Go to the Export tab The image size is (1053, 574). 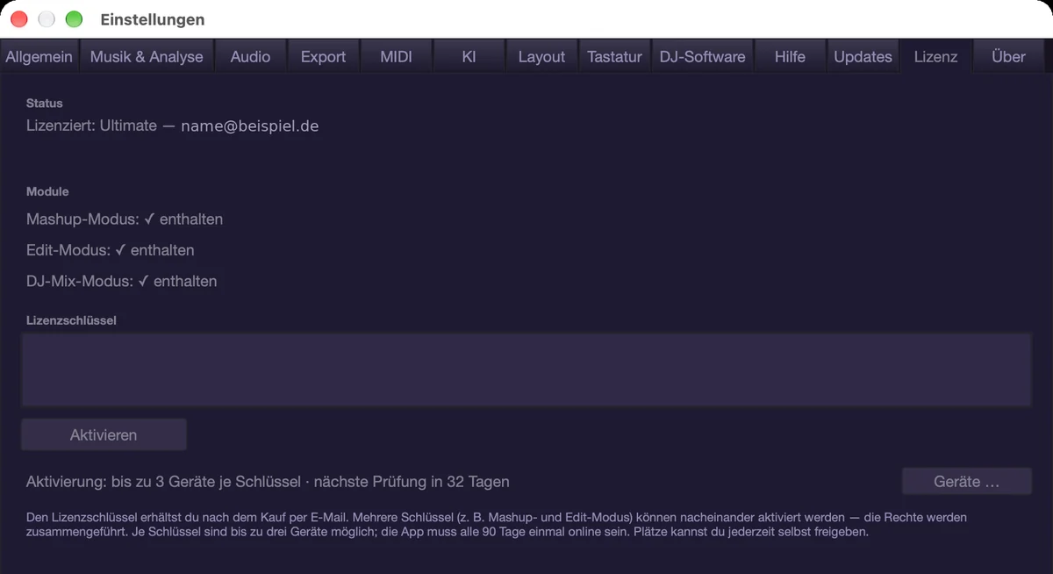pos(323,56)
